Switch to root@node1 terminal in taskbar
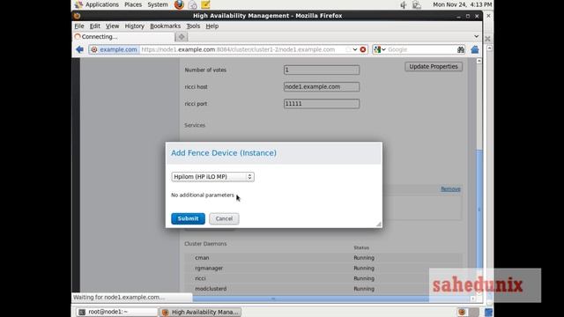The width and height of the screenshot is (564, 317). 117,312
